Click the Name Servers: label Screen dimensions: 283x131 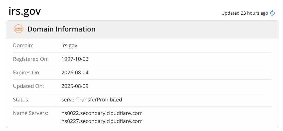coord(30,113)
